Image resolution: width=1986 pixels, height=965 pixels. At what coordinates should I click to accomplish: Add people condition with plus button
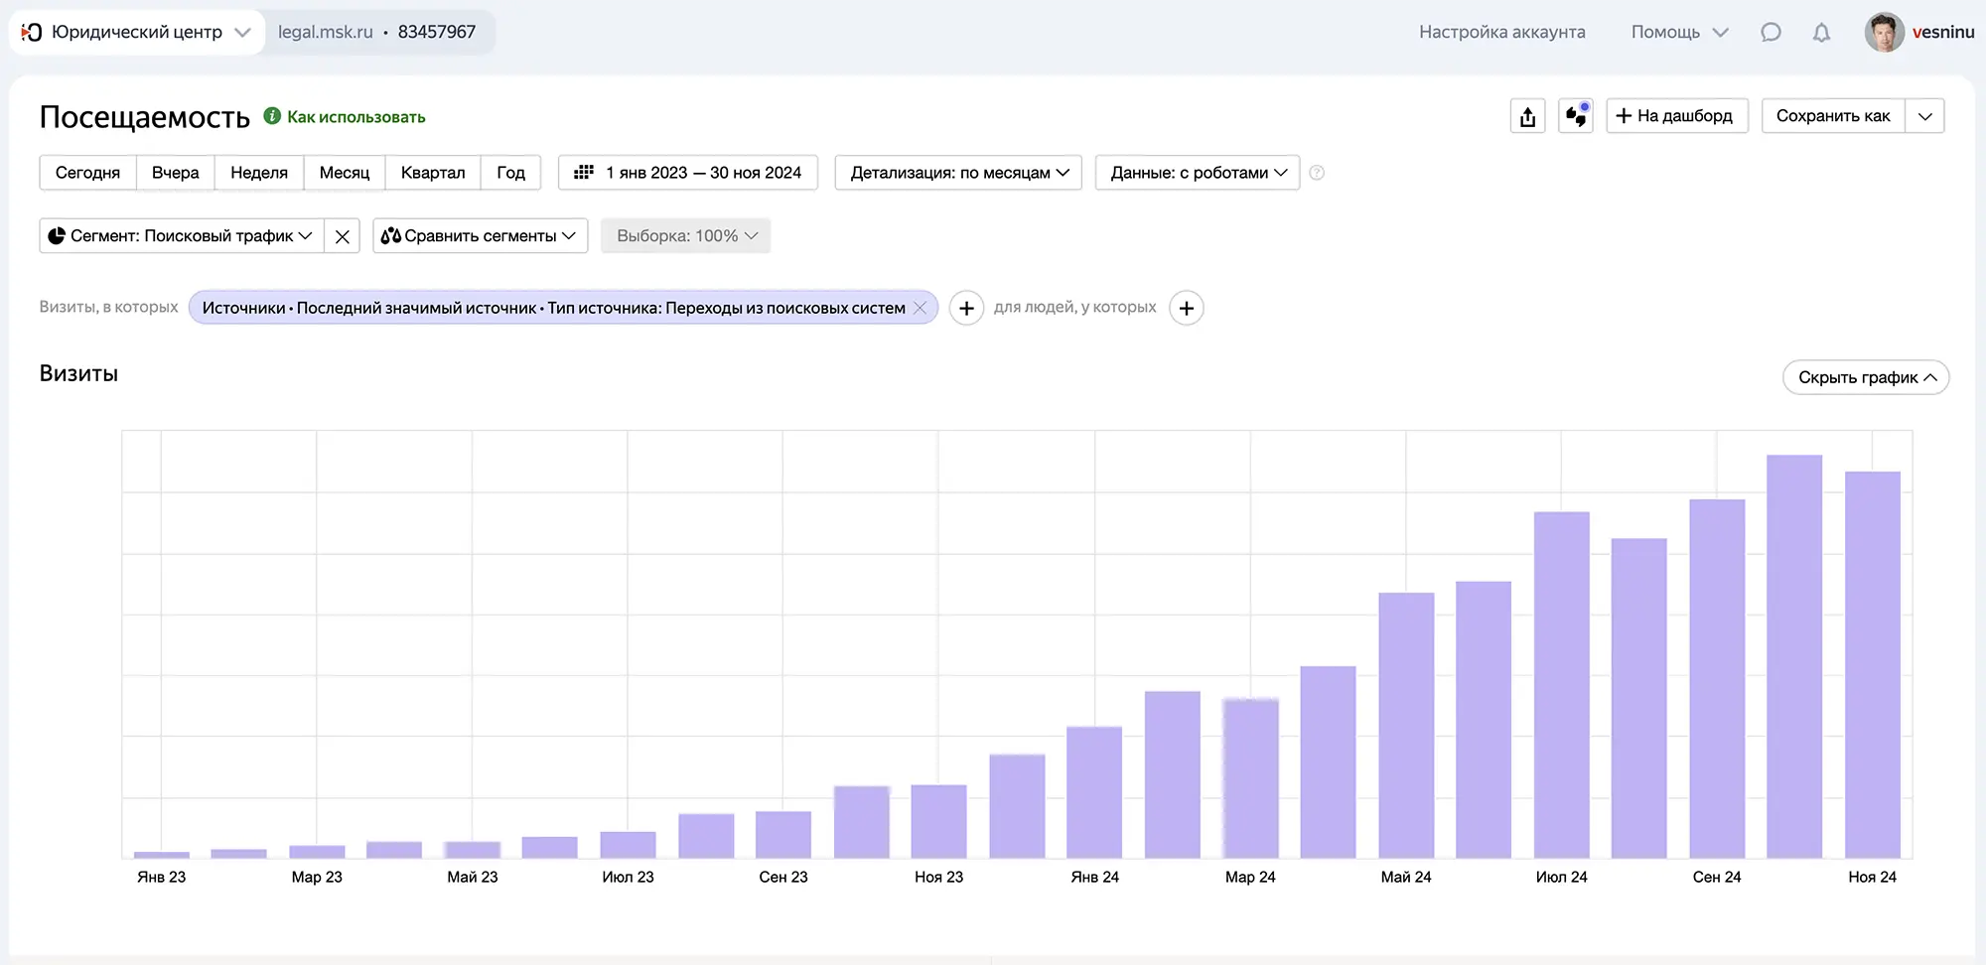click(1186, 308)
